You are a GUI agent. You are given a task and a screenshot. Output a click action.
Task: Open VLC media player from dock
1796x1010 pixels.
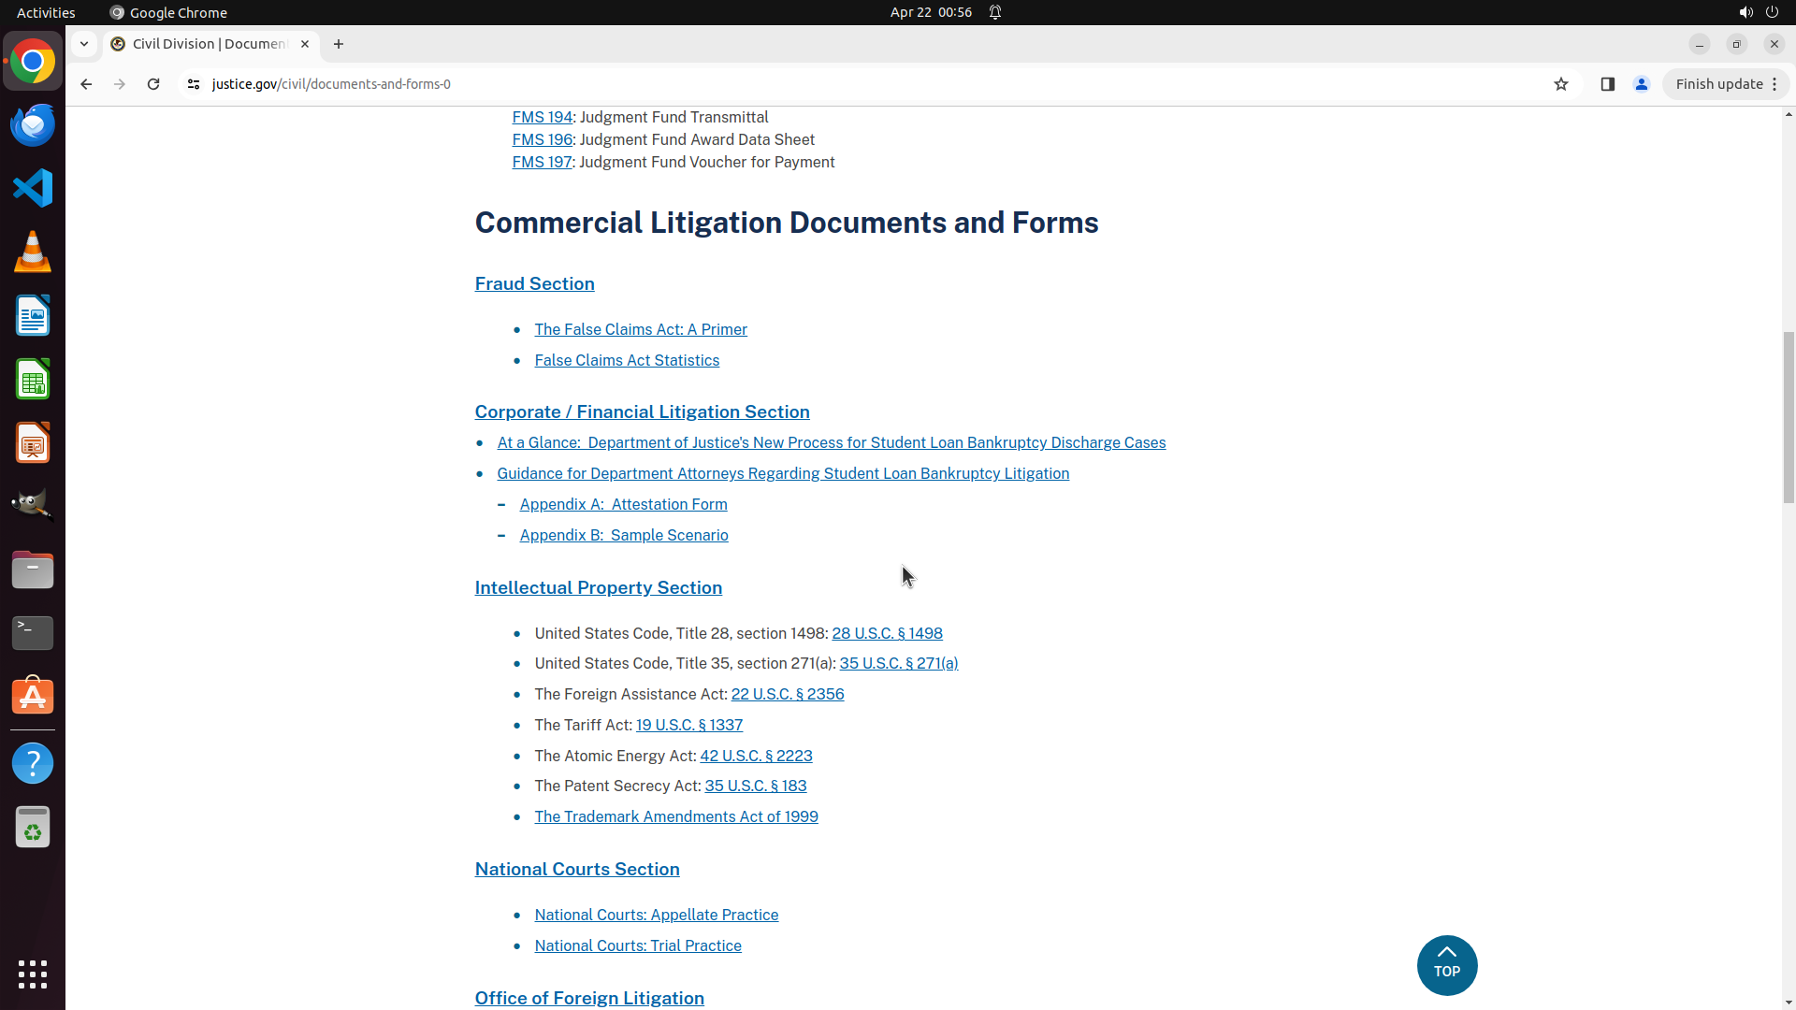(x=33, y=252)
